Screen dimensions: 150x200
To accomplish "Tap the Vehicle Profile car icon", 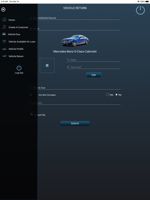I will point(4,49).
